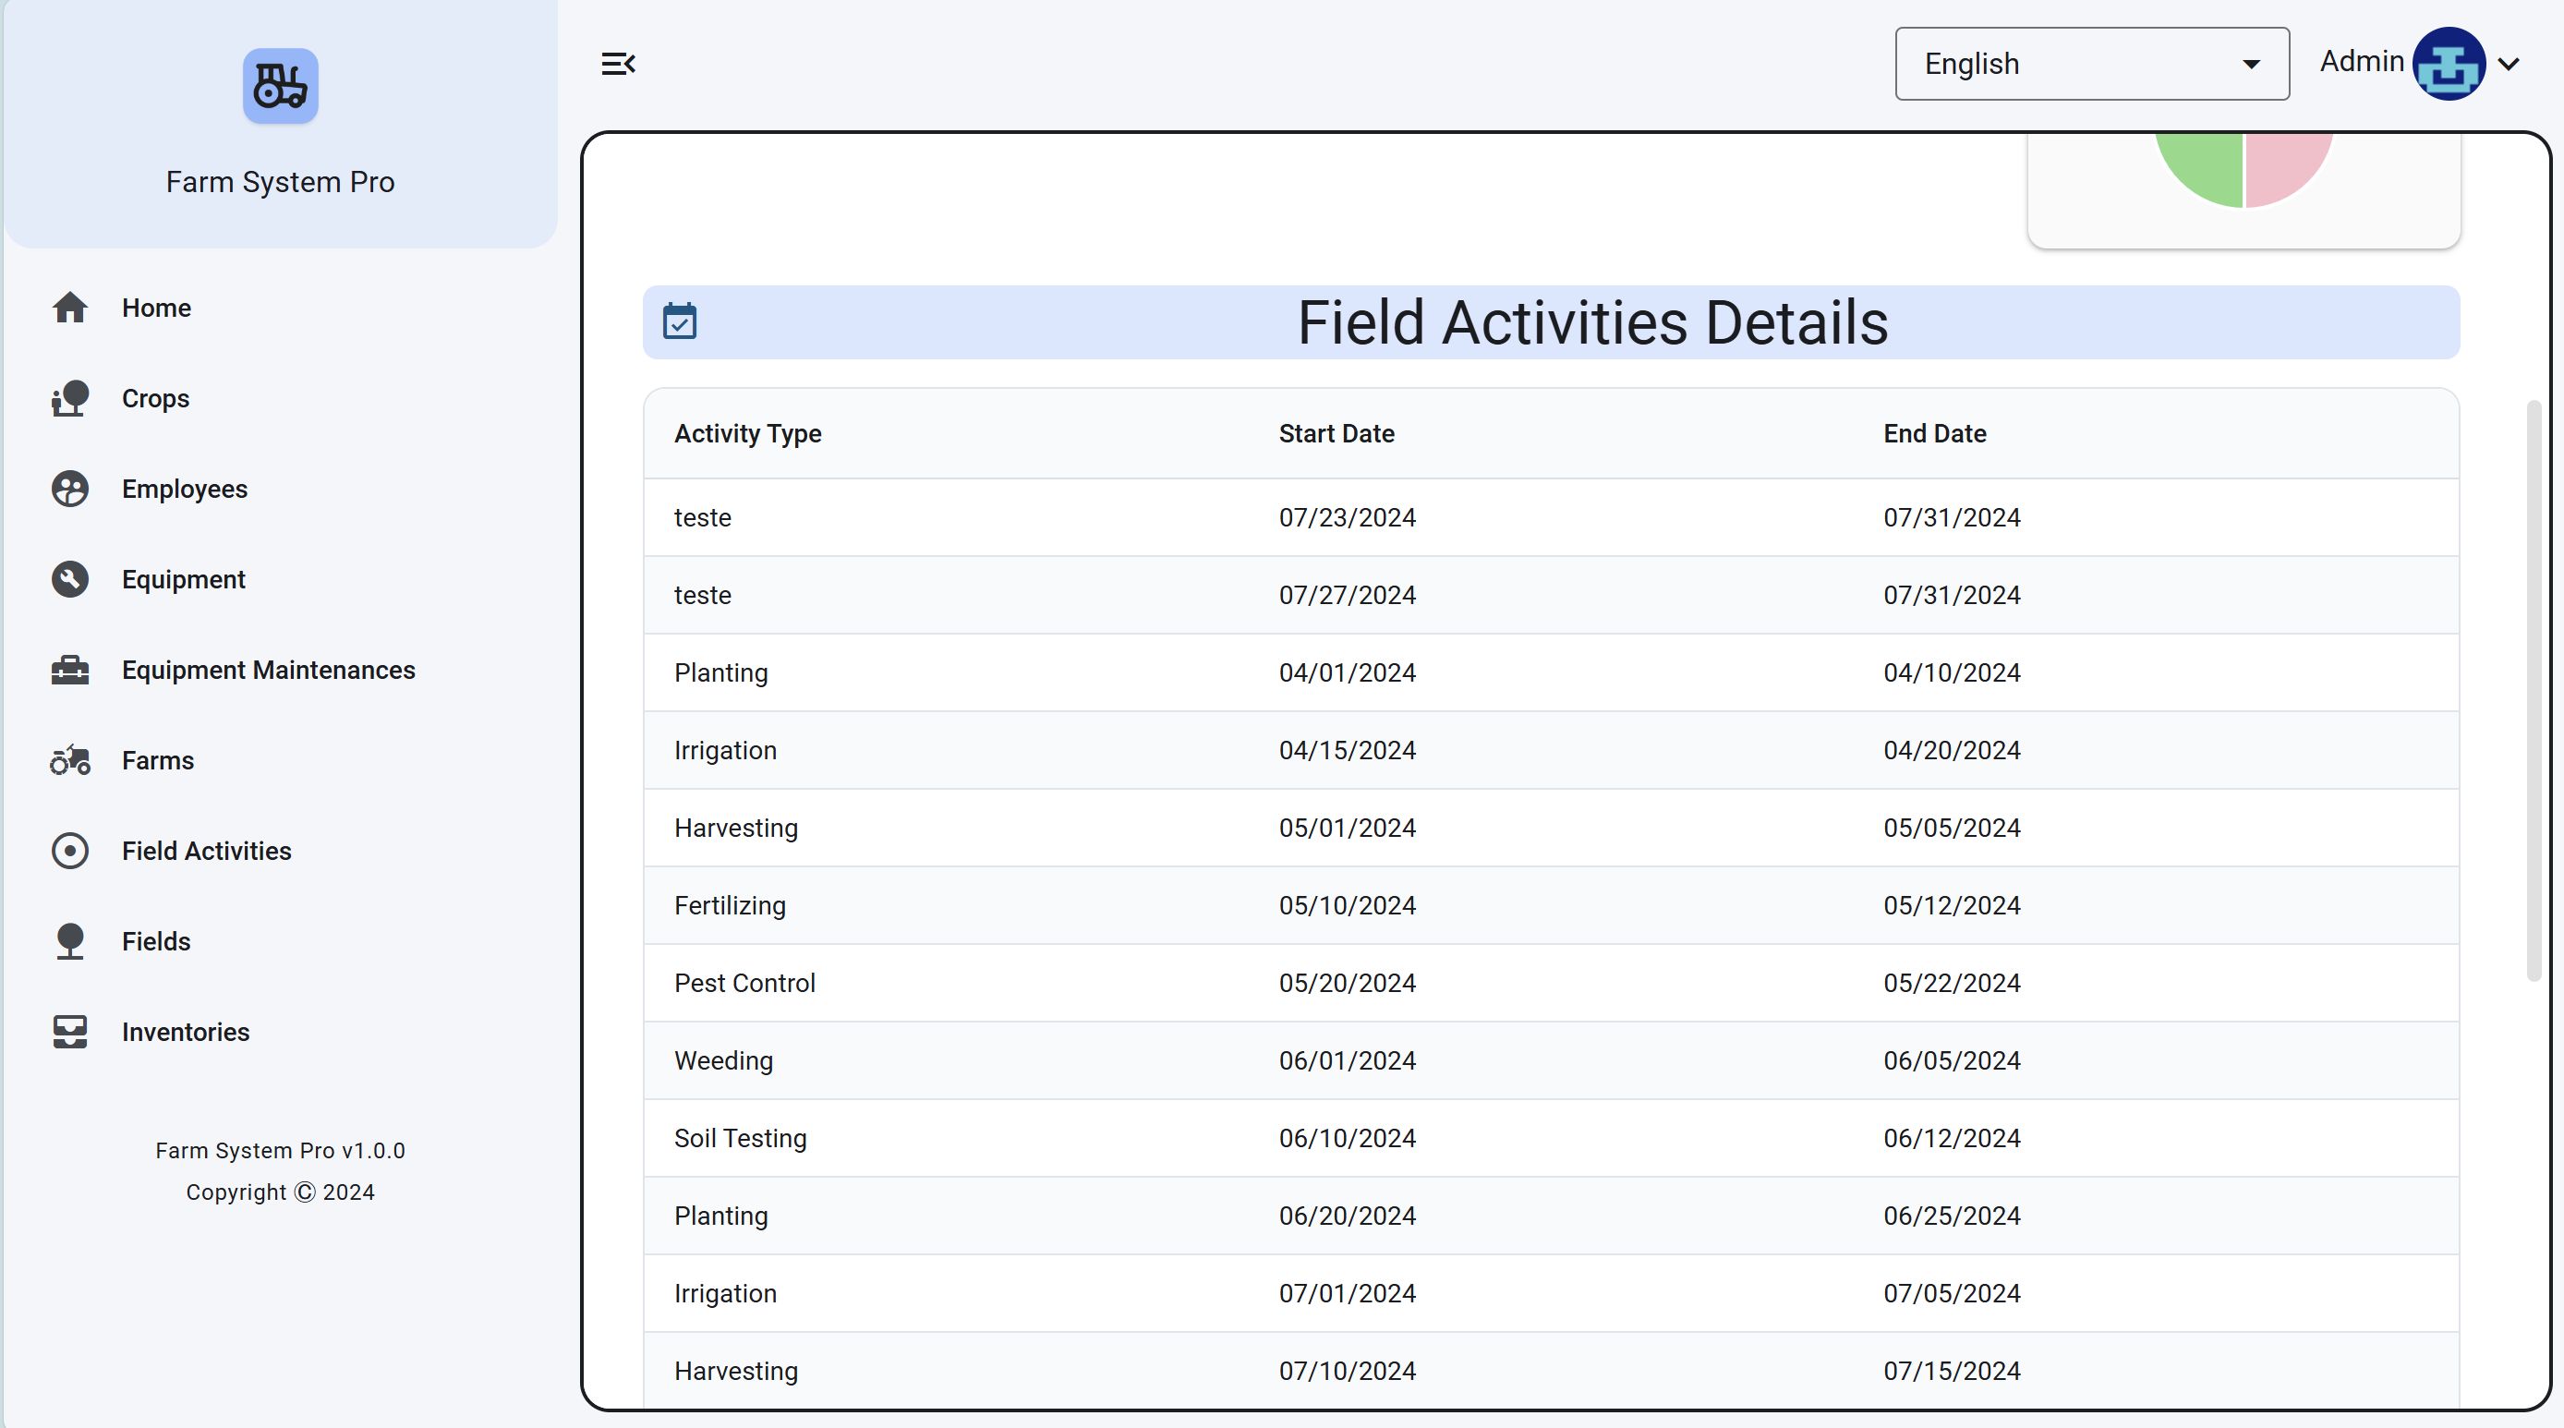Screen dimensions: 2564x1428
Task: Click the calendar check icon
Action: [680, 322]
